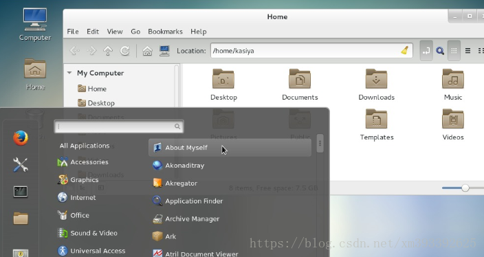Clear the location bar with broom icon
Viewport: 484px width, 257px height.
(x=405, y=50)
